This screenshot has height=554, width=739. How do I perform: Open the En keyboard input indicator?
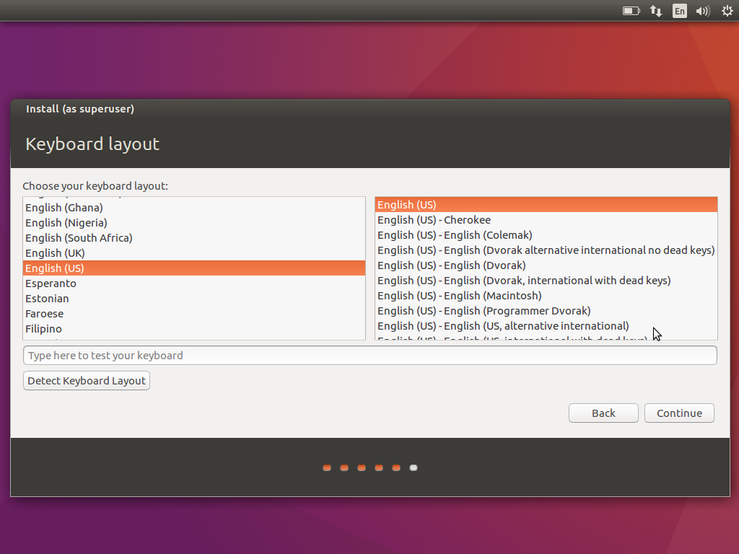pyautogui.click(x=680, y=10)
